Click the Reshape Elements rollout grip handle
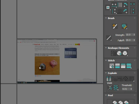The height and width of the screenshot is (104, 139). tap(135, 48)
